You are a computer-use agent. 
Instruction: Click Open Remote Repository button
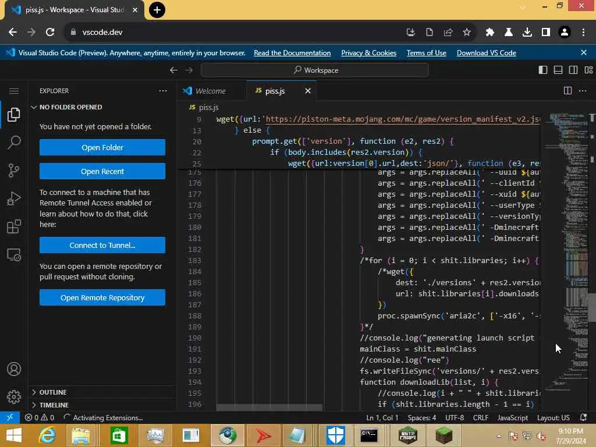102,297
